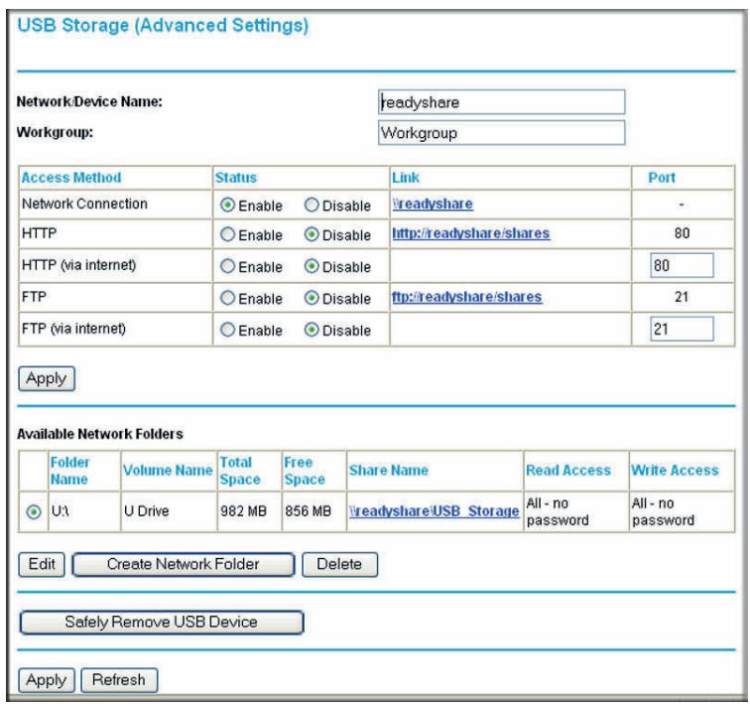Open the ftp://readyshare/shares link
This screenshot has width=750, height=704.
(467, 297)
